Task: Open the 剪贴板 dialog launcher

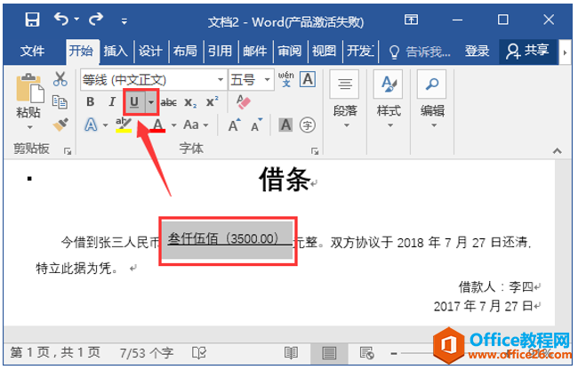Action: 68,151
